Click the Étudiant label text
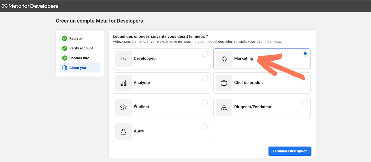The width and height of the screenshot is (371, 162). tap(142, 107)
